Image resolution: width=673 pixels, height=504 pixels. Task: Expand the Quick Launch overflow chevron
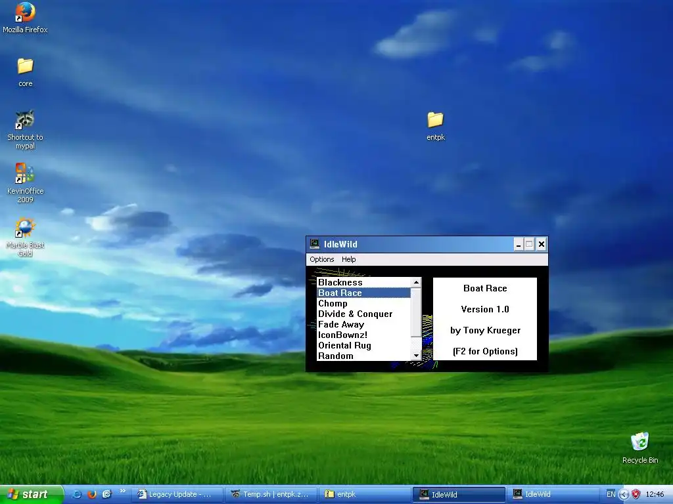click(122, 491)
